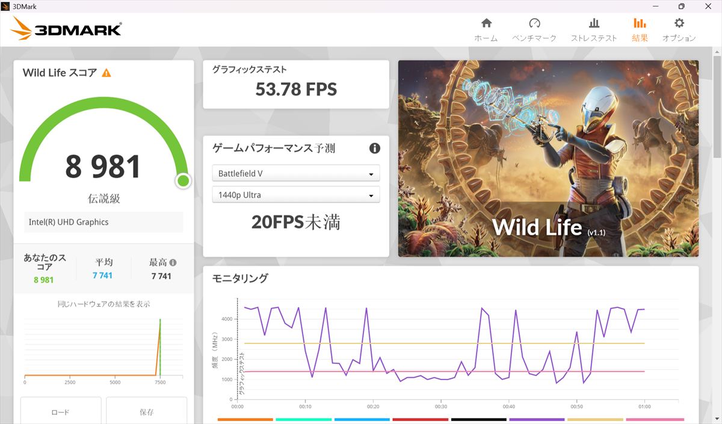This screenshot has height=424, width=722.
Task: Click the 3DMark logo in the header
Action: (x=66, y=29)
